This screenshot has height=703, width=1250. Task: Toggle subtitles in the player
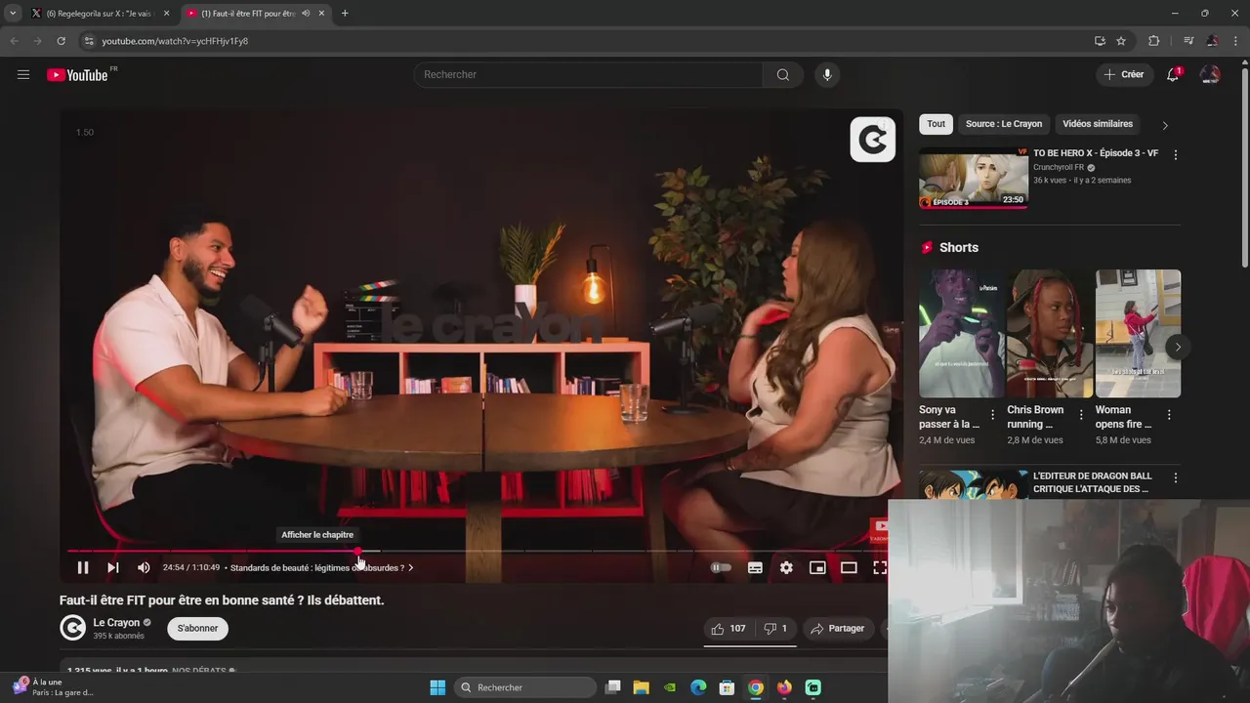click(755, 567)
